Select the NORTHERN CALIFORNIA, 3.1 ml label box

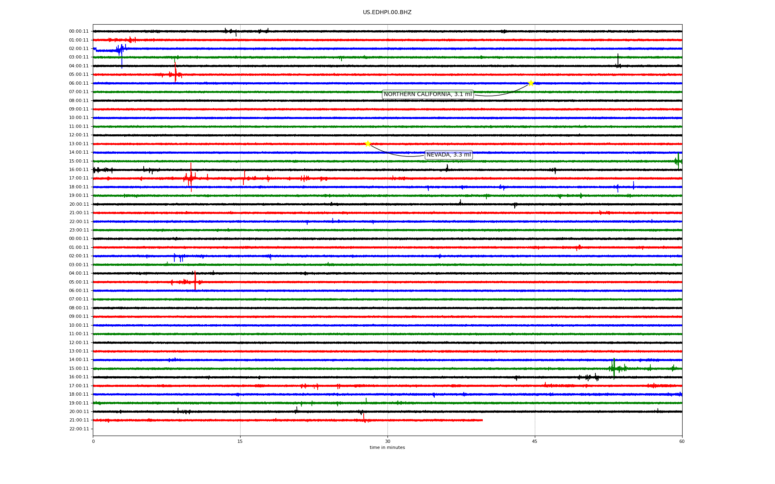(x=427, y=94)
